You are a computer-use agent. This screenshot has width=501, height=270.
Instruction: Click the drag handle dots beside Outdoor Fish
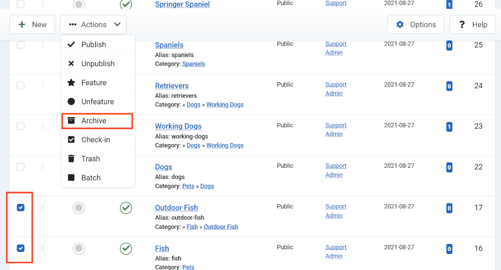pyautogui.click(x=43, y=208)
